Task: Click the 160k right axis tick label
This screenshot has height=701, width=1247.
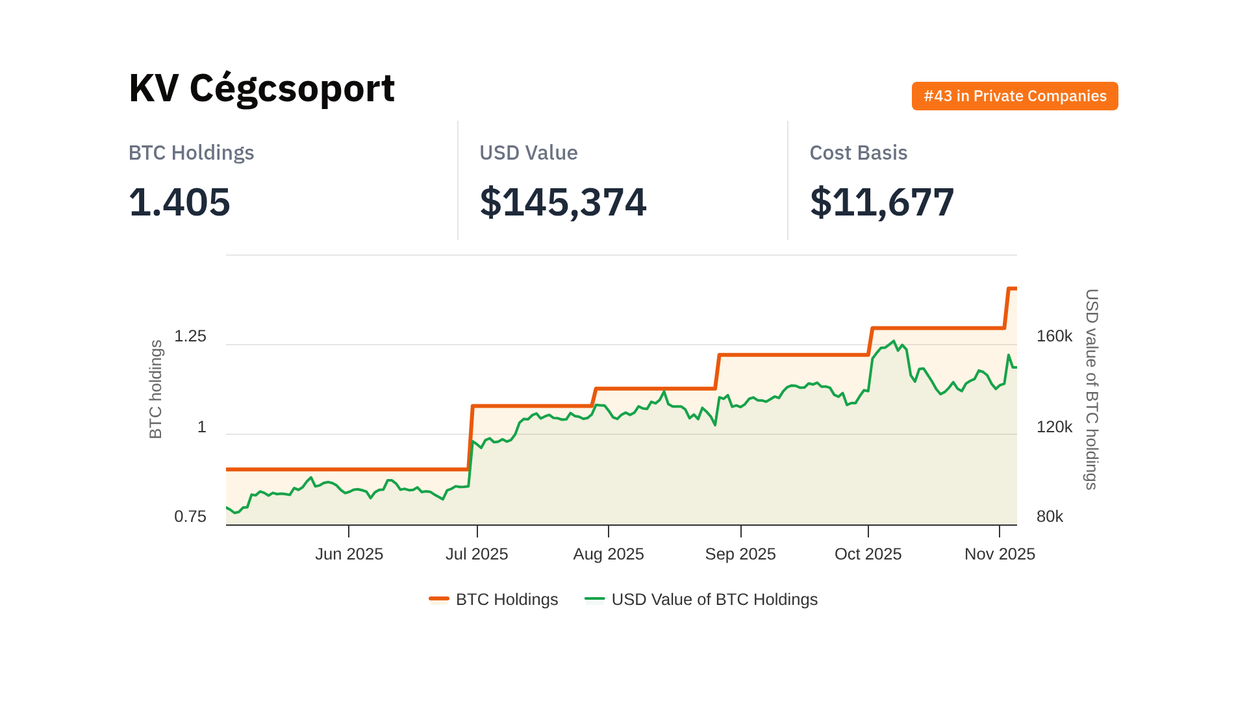Action: [1054, 336]
